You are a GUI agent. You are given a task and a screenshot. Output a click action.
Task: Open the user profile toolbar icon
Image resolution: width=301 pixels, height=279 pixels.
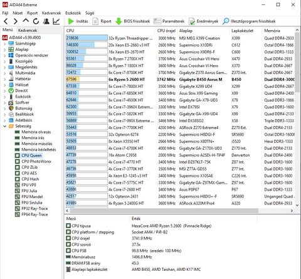click(46, 21)
